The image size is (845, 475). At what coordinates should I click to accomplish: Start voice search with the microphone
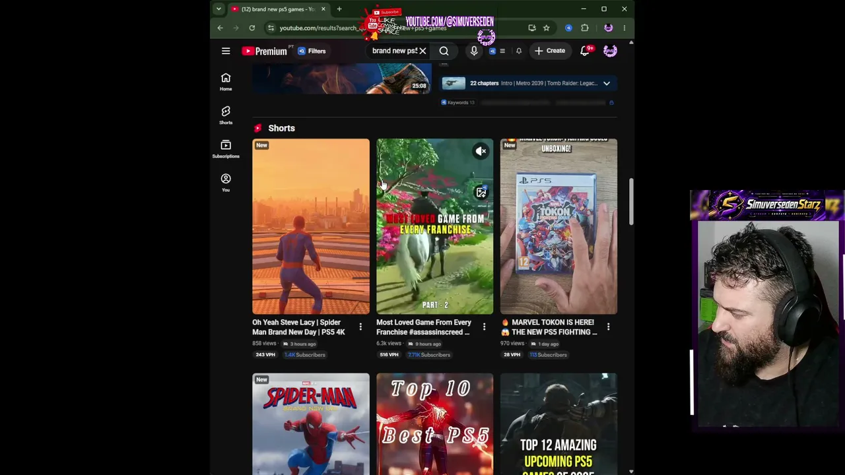point(474,51)
